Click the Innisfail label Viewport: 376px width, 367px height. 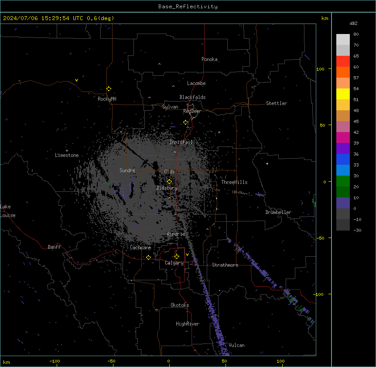tap(181, 142)
